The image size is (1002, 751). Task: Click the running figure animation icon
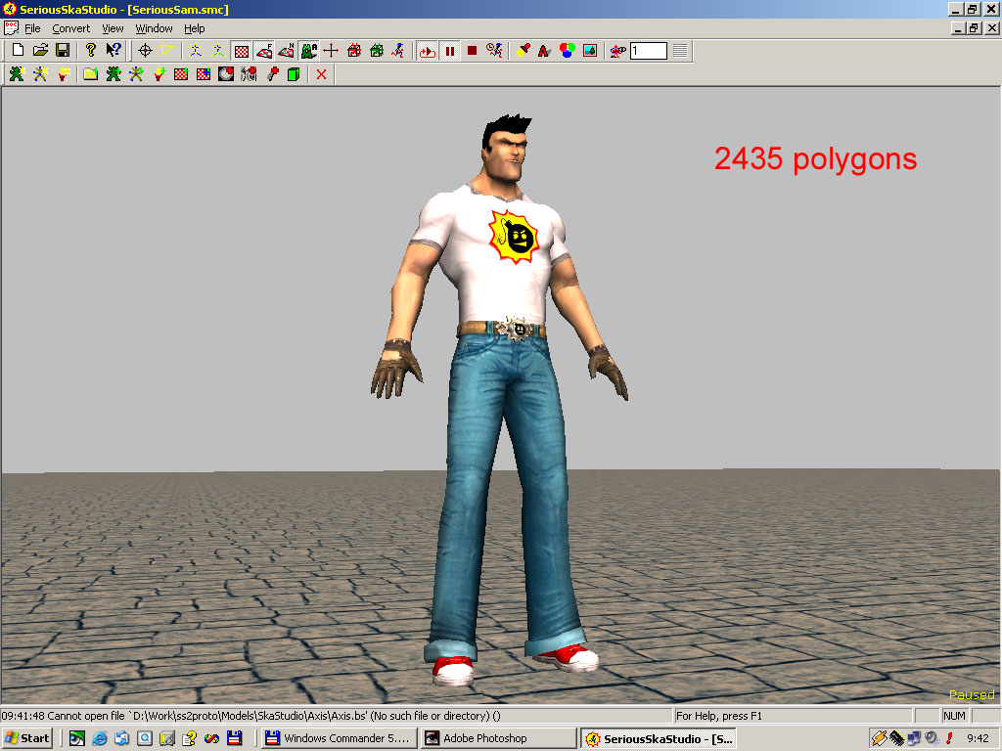coord(399,51)
